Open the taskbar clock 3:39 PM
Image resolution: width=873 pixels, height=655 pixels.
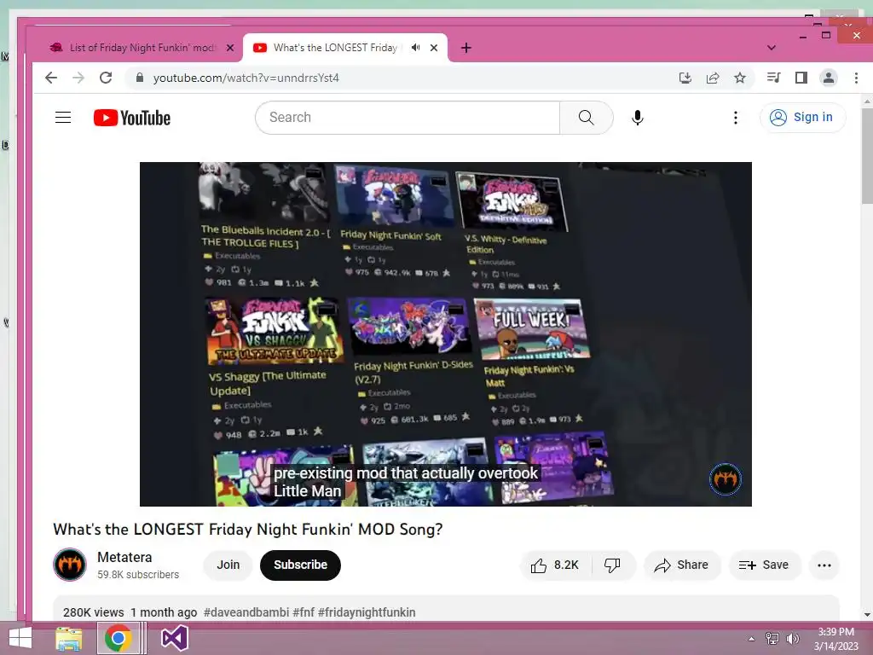835,639
